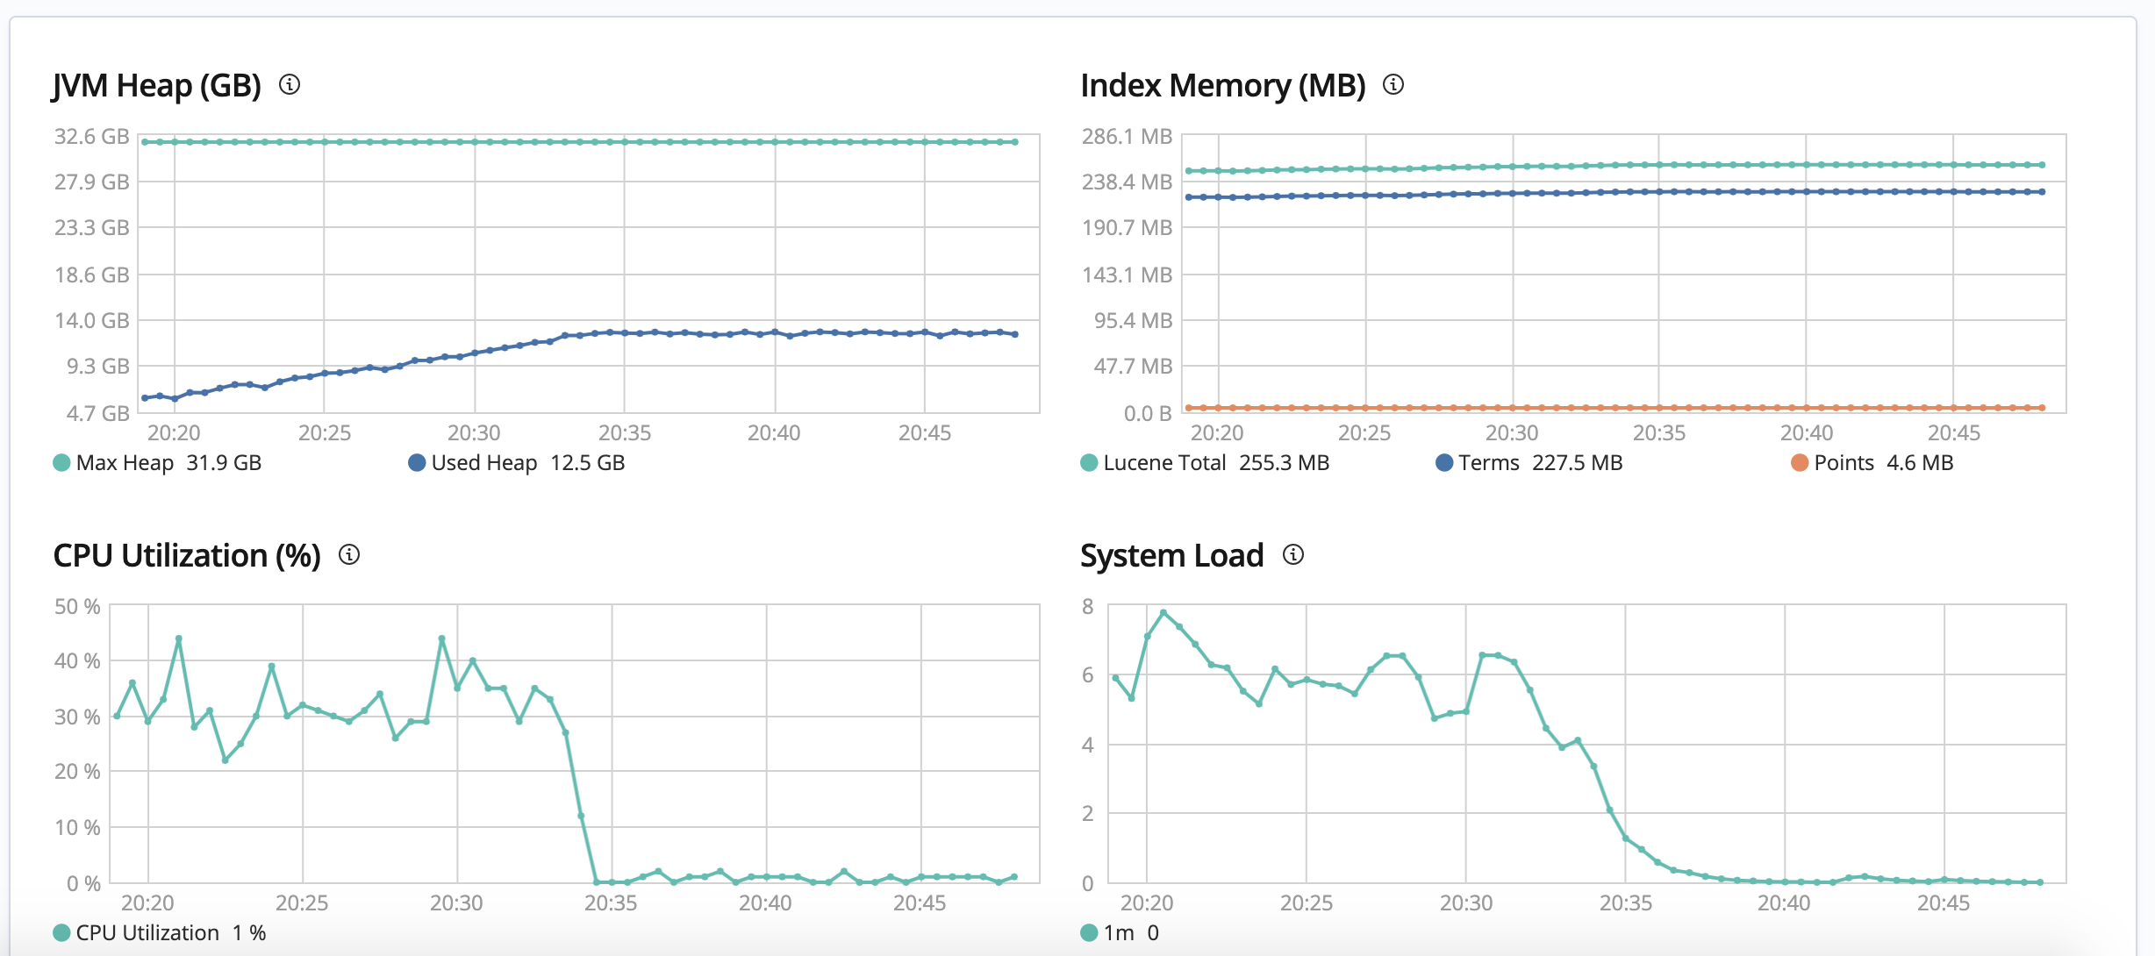Click the Used Heap blue legend dot
Viewport: 2155px width, 956px height.
tap(417, 463)
